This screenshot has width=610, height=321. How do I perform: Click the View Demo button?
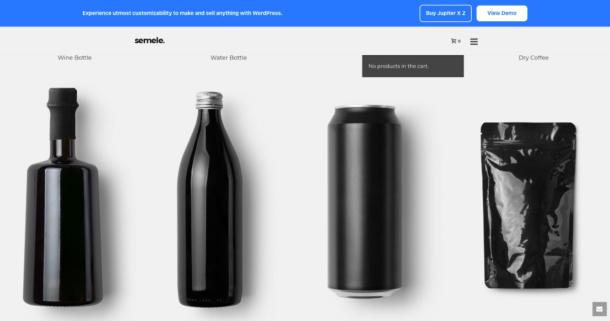502,13
